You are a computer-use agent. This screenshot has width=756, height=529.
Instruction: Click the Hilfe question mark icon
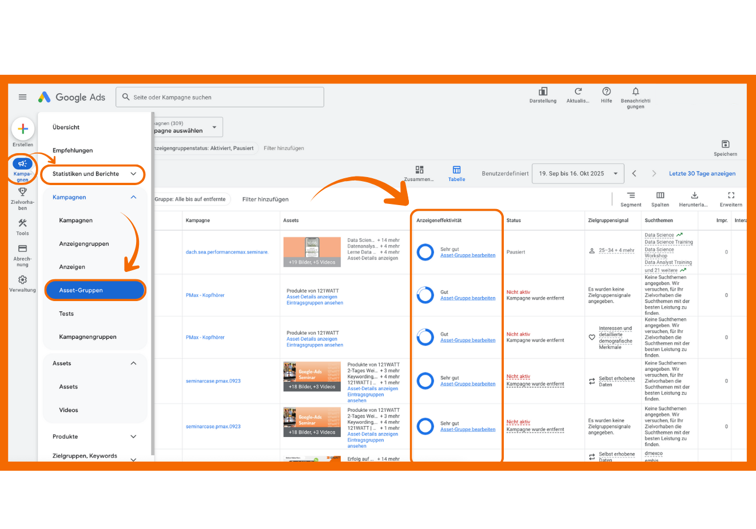click(606, 92)
